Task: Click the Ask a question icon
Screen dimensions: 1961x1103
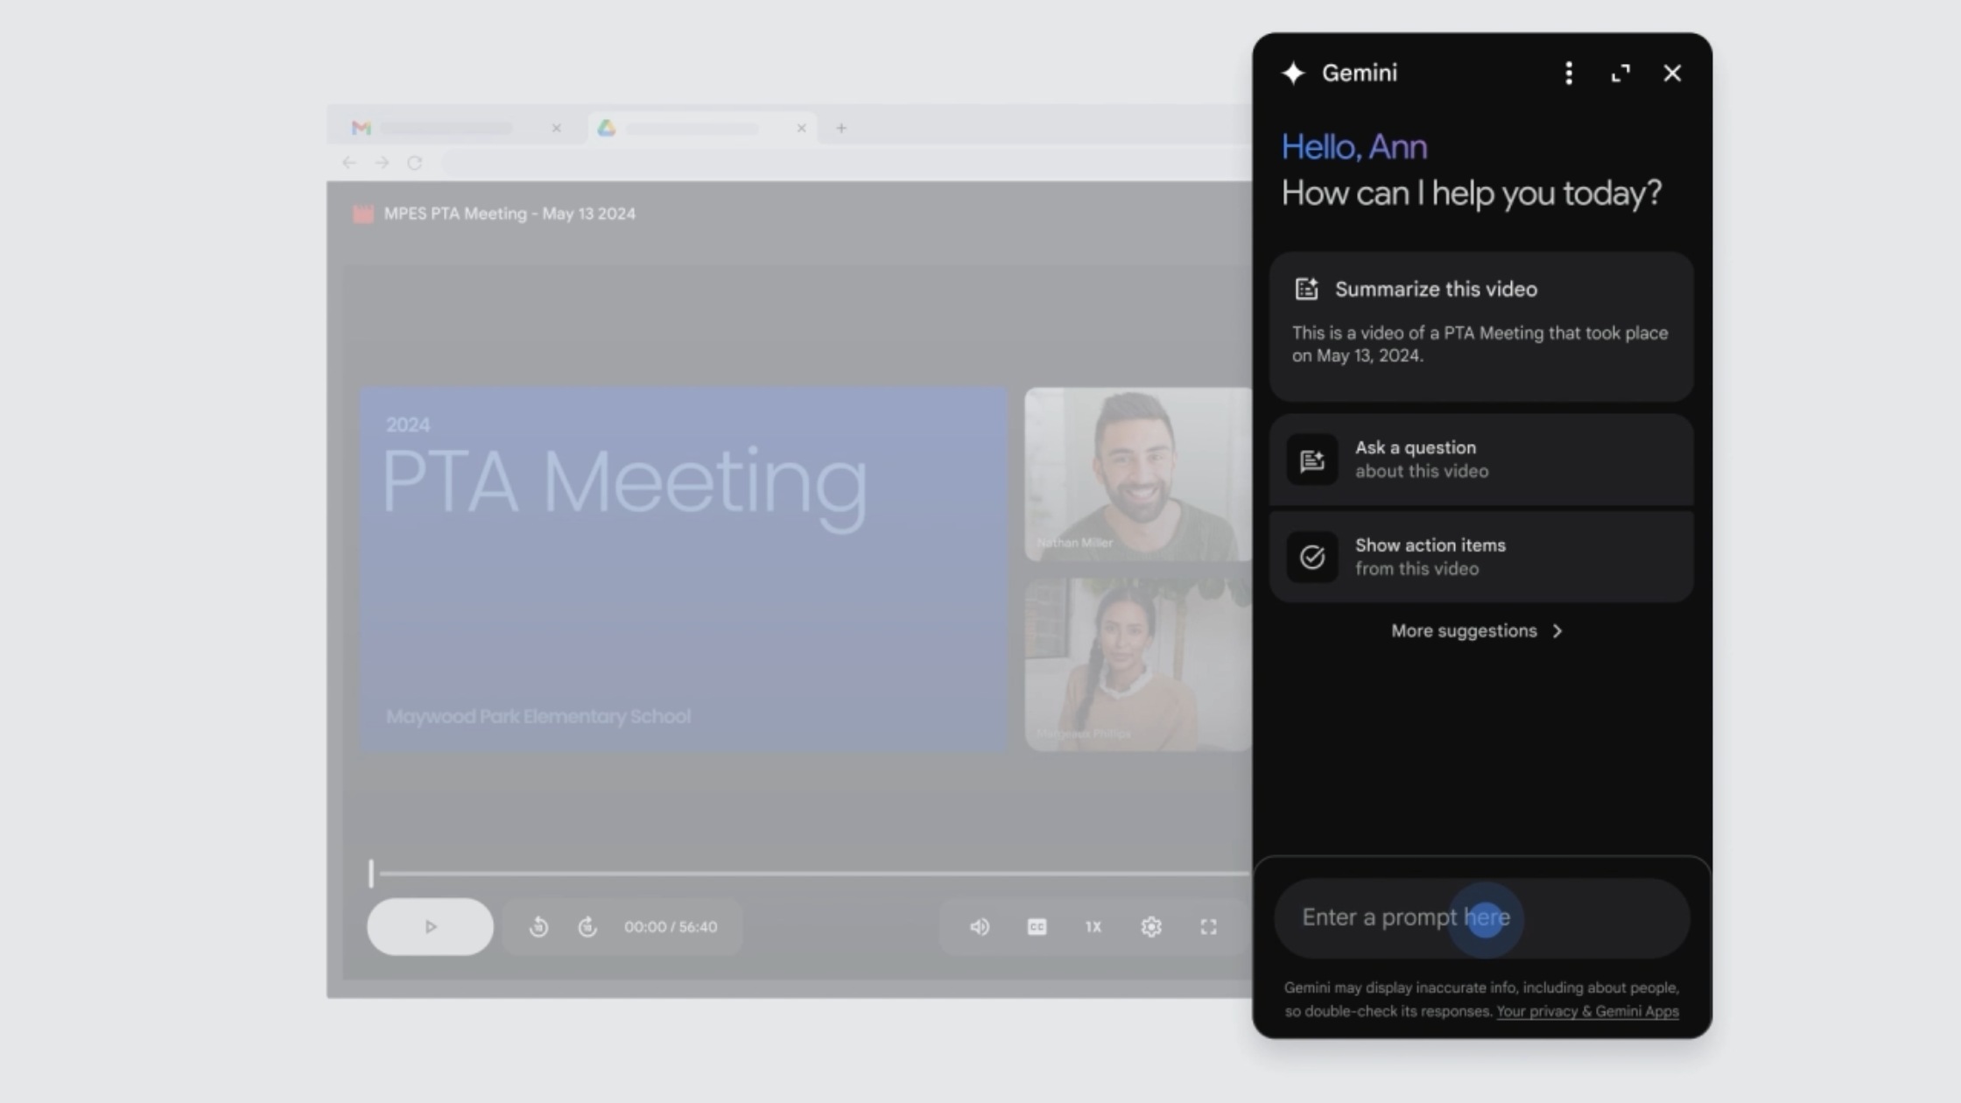Action: (x=1311, y=460)
